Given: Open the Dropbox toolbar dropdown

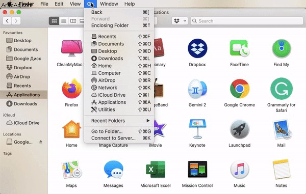Looking at the screenshot, I should pyautogui.click(x=180, y=21).
